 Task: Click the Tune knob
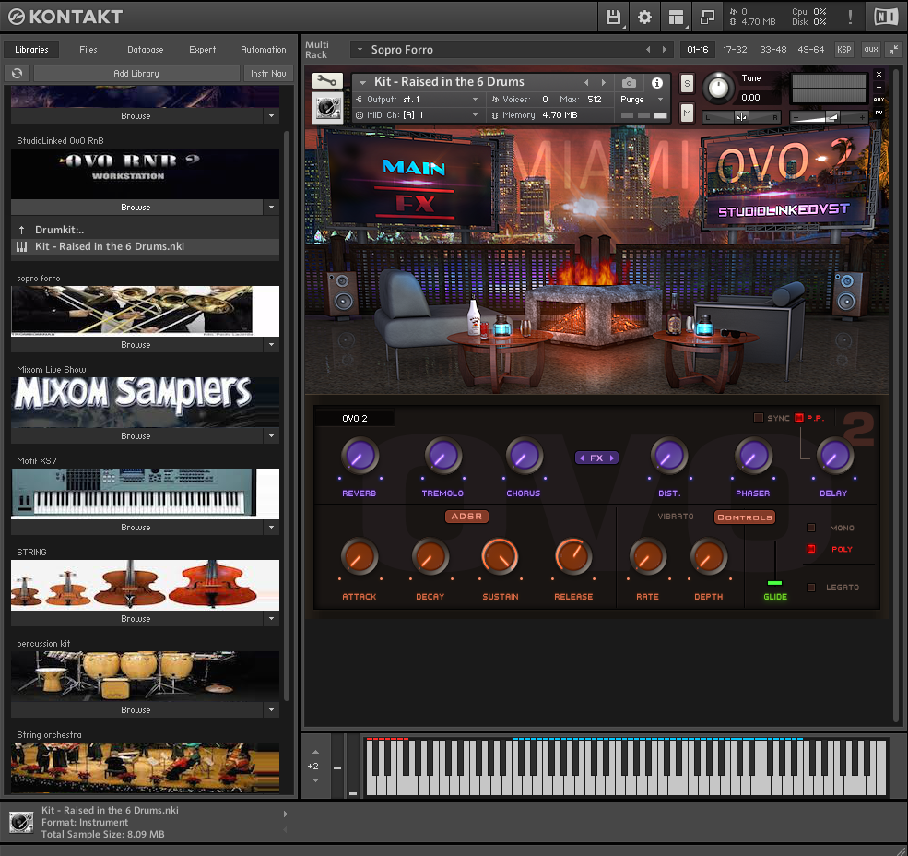coord(718,89)
